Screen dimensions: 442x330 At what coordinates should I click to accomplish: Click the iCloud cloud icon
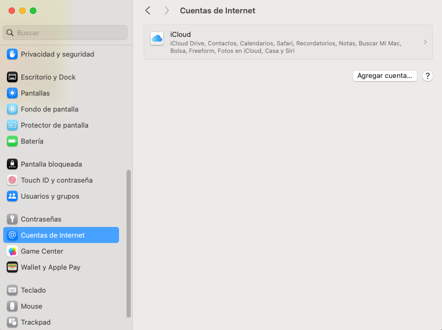(x=157, y=38)
